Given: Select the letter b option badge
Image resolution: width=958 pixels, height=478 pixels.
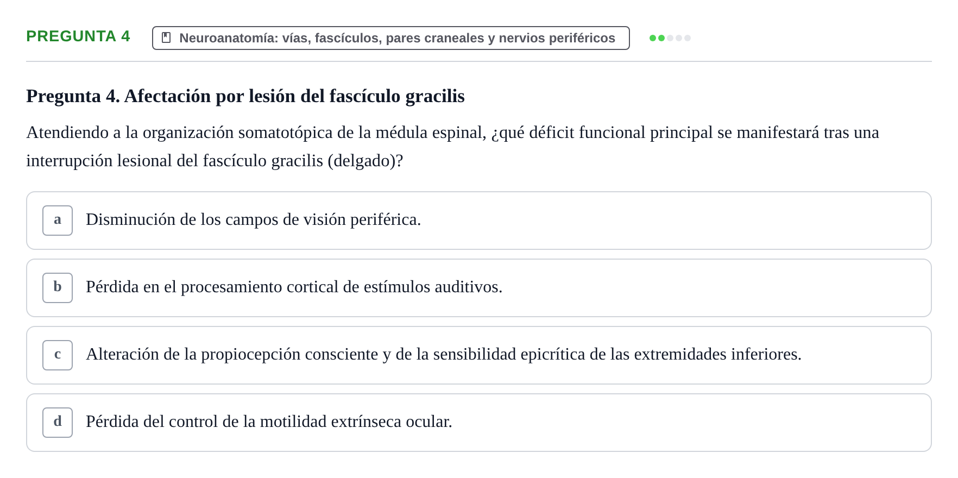Looking at the screenshot, I should coord(58,288).
